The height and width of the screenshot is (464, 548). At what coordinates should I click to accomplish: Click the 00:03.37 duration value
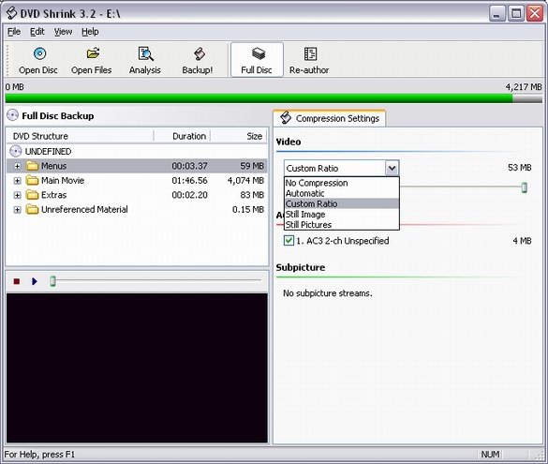(x=189, y=166)
